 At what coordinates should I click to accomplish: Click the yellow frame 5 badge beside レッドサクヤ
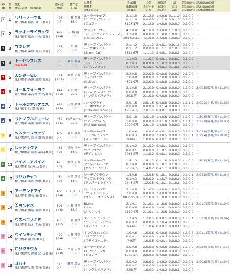pos(3,150)
